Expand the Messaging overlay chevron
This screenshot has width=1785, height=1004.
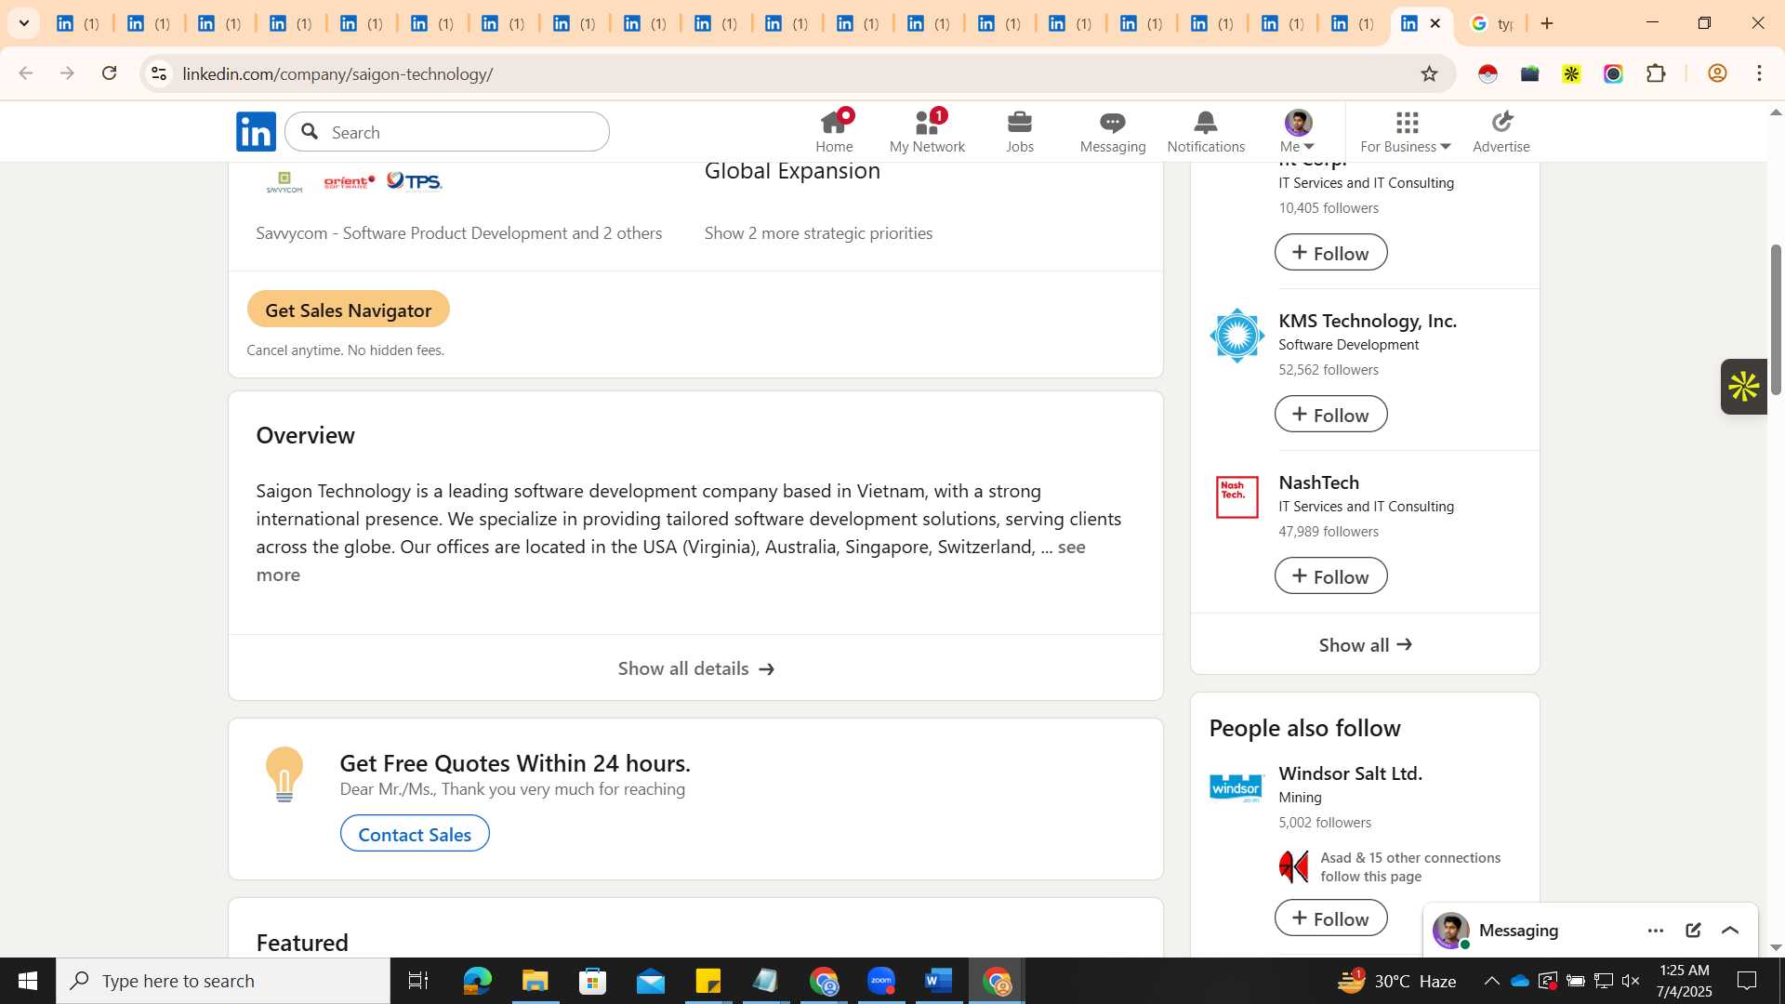point(1730,931)
